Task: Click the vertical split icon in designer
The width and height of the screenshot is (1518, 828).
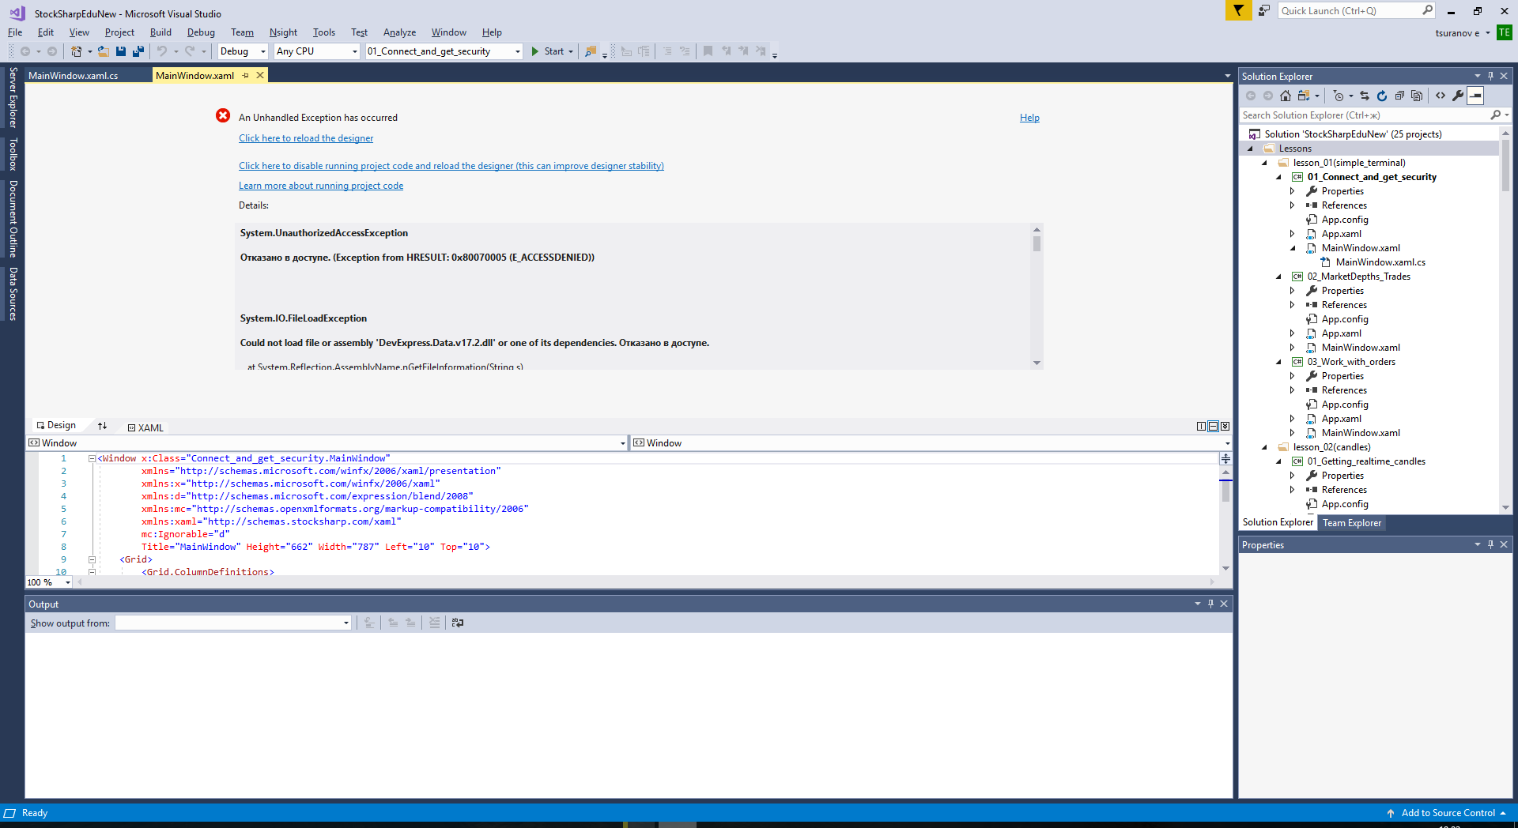Action: click(1202, 426)
